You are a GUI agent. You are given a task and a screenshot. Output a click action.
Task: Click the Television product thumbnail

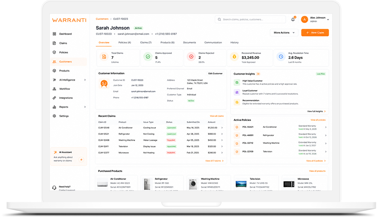point(241,184)
